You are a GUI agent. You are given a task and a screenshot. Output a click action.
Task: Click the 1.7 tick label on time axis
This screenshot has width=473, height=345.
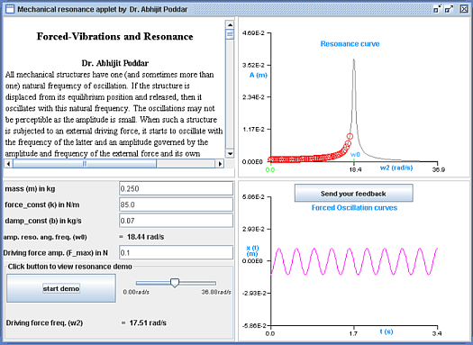tap(353, 333)
